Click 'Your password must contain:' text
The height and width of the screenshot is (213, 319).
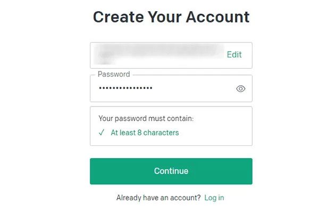pos(146,118)
